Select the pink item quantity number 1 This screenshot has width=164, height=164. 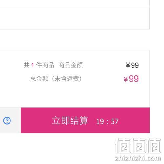pyautogui.click(x=32, y=65)
